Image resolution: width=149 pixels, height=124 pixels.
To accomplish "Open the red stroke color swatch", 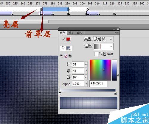I will tap(68, 39).
